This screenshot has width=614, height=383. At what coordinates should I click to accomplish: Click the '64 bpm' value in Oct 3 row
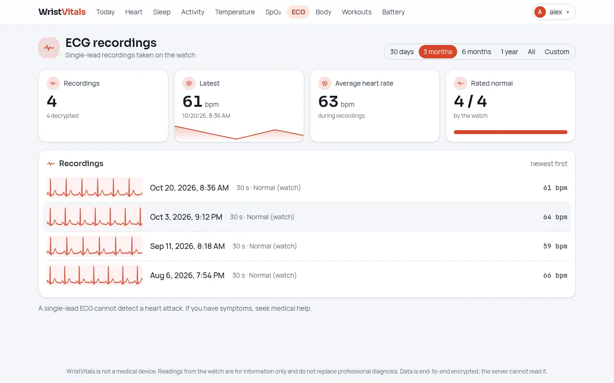click(x=555, y=217)
